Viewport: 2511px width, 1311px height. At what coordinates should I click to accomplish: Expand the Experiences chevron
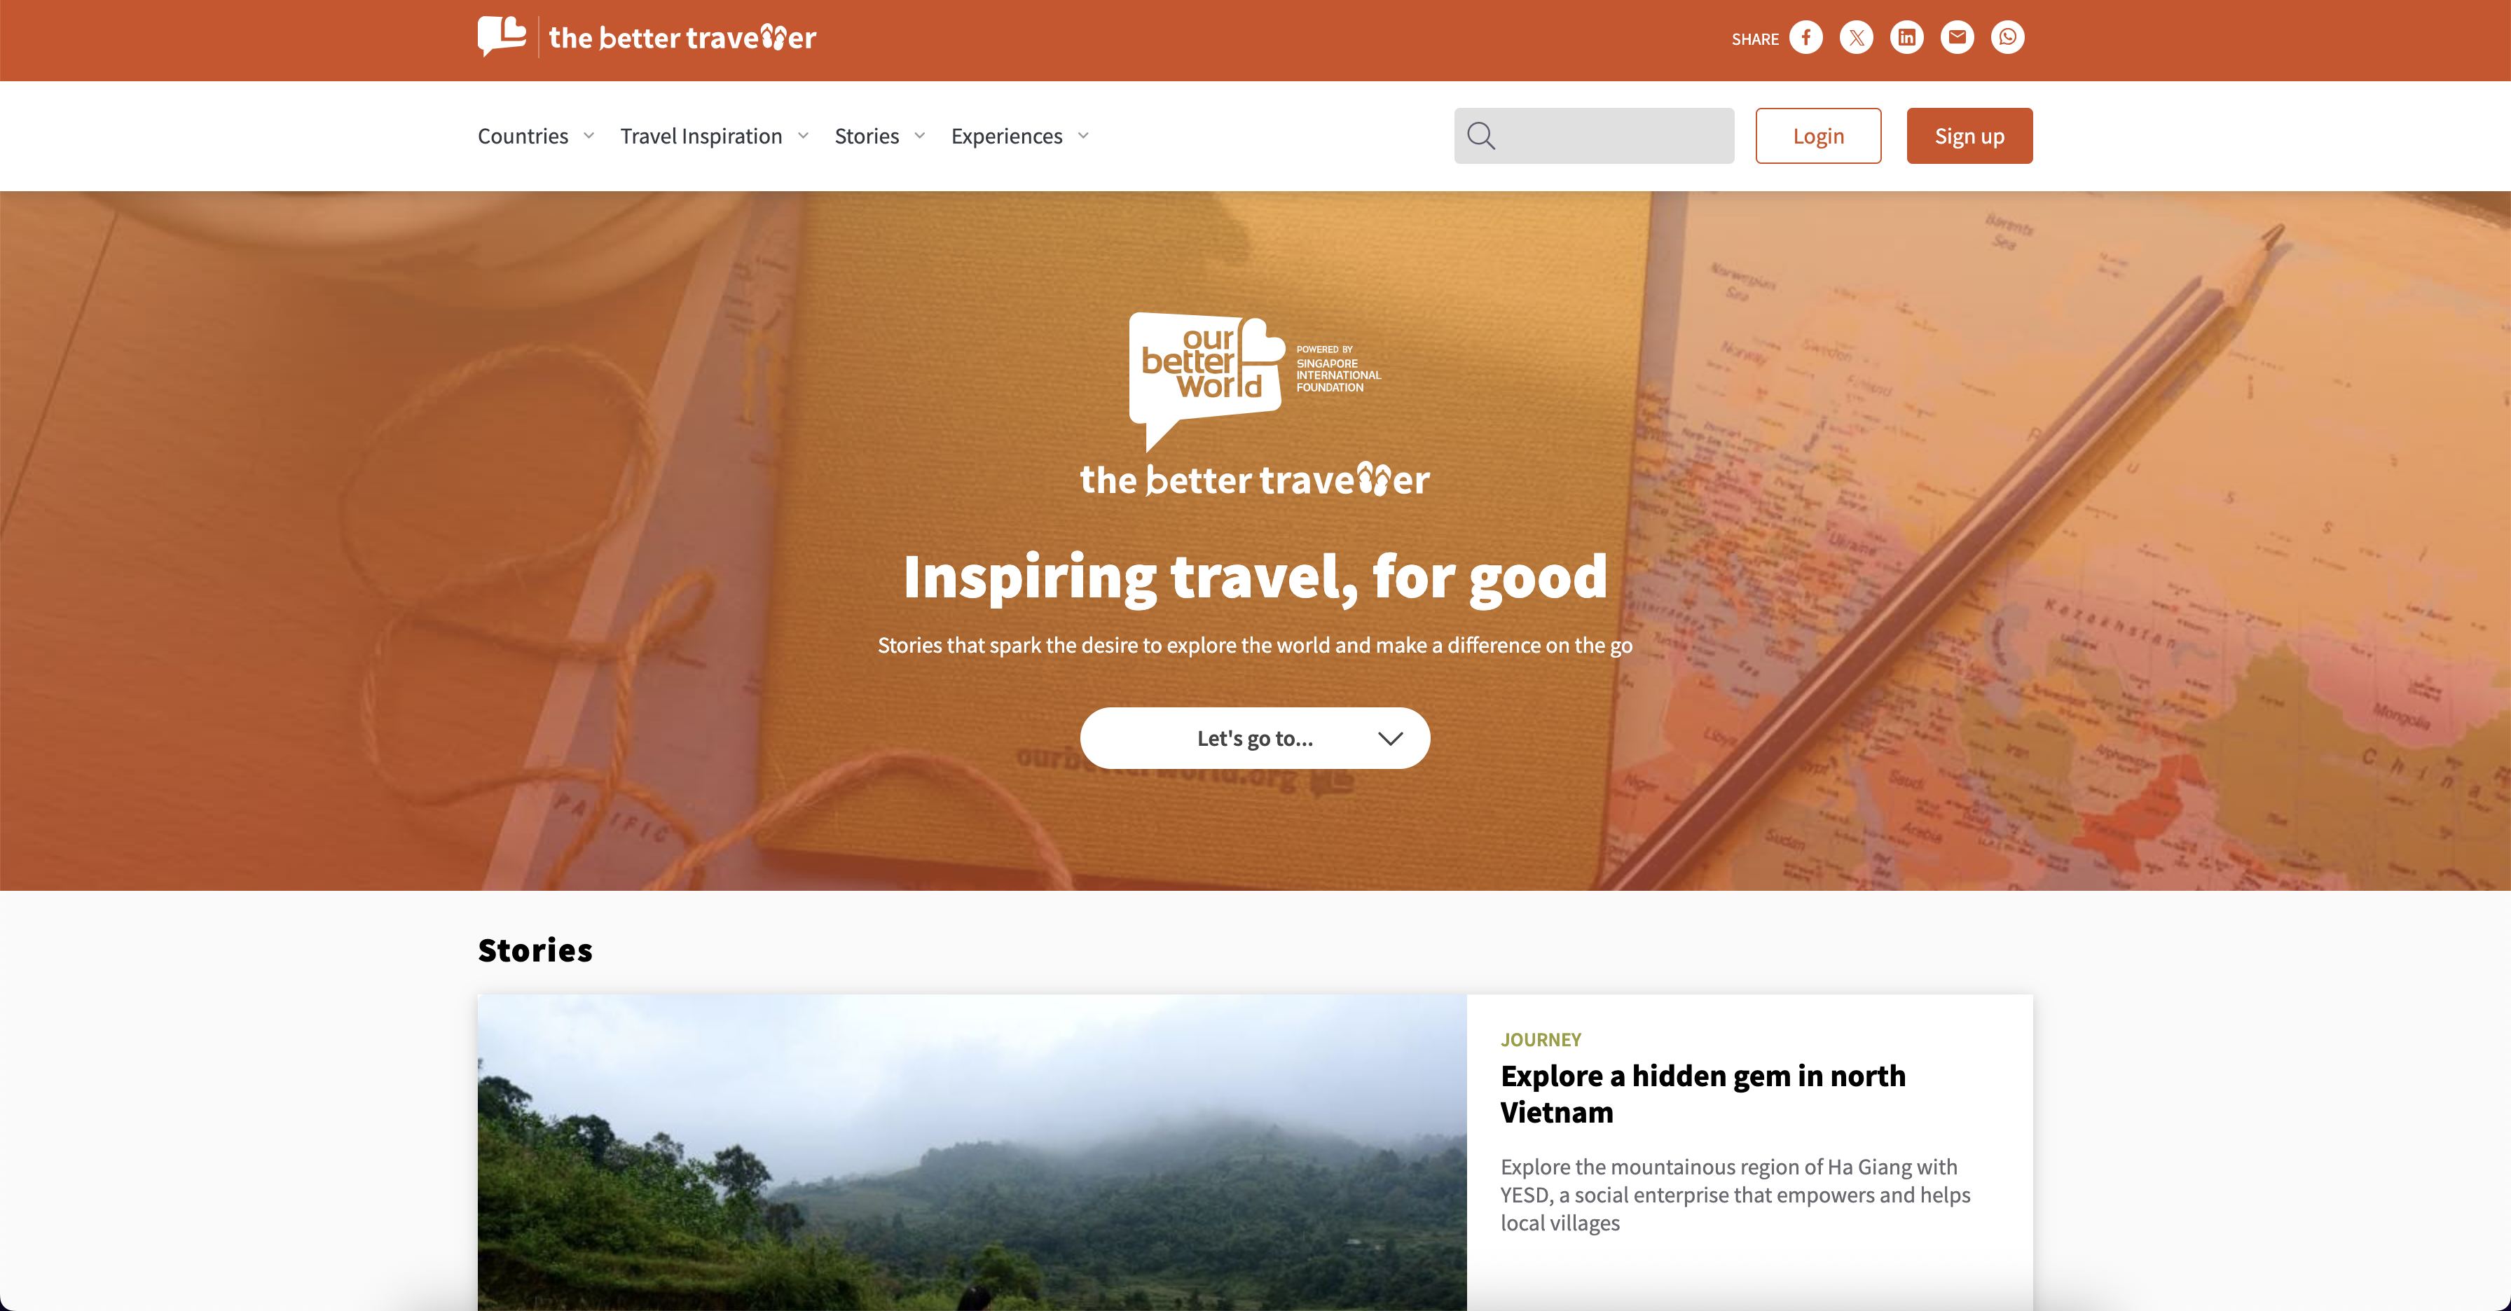pyautogui.click(x=1083, y=137)
